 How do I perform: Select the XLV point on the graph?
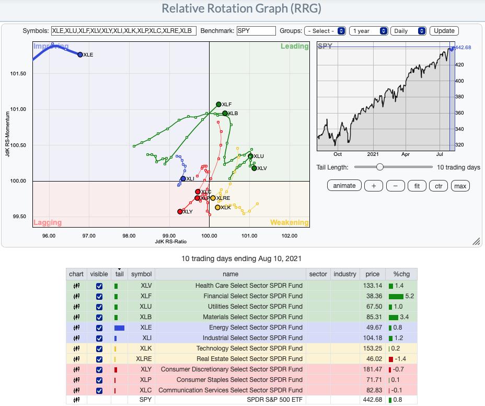[x=254, y=168]
